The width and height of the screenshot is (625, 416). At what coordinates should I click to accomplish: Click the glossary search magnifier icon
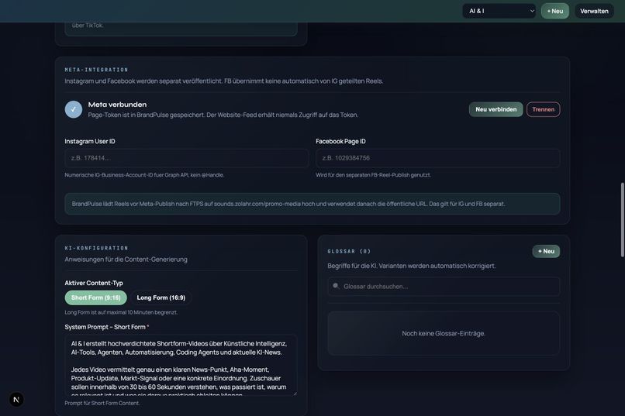pos(336,286)
